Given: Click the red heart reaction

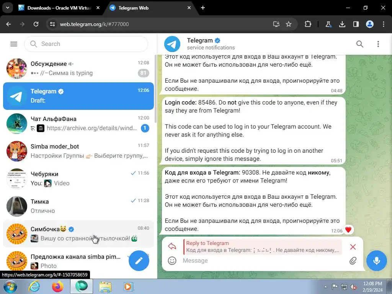Looking at the screenshot, I should tap(348, 230).
